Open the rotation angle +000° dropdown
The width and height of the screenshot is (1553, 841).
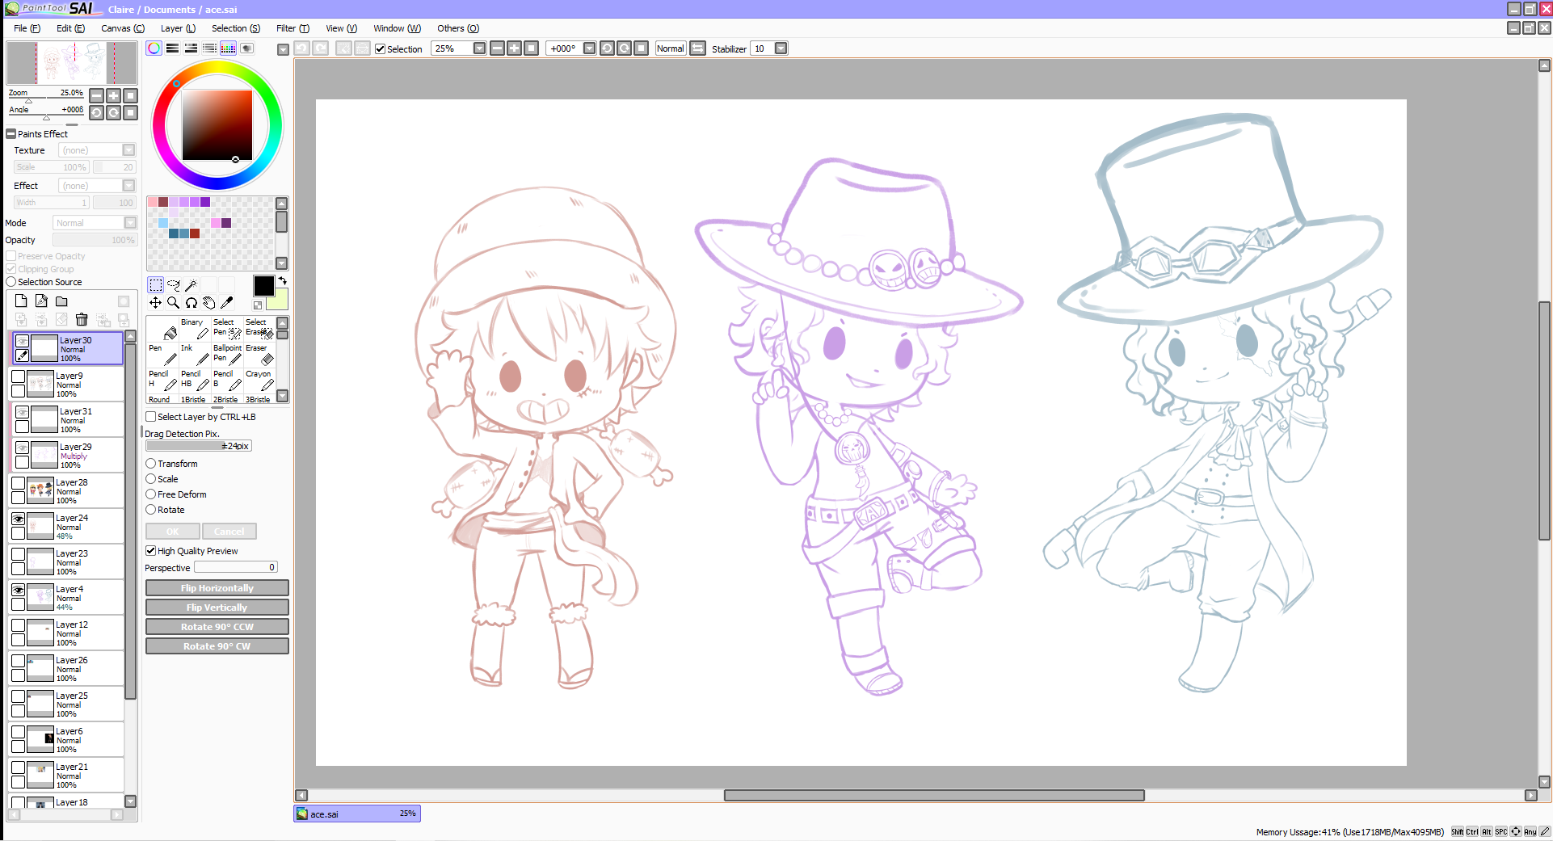tap(589, 48)
